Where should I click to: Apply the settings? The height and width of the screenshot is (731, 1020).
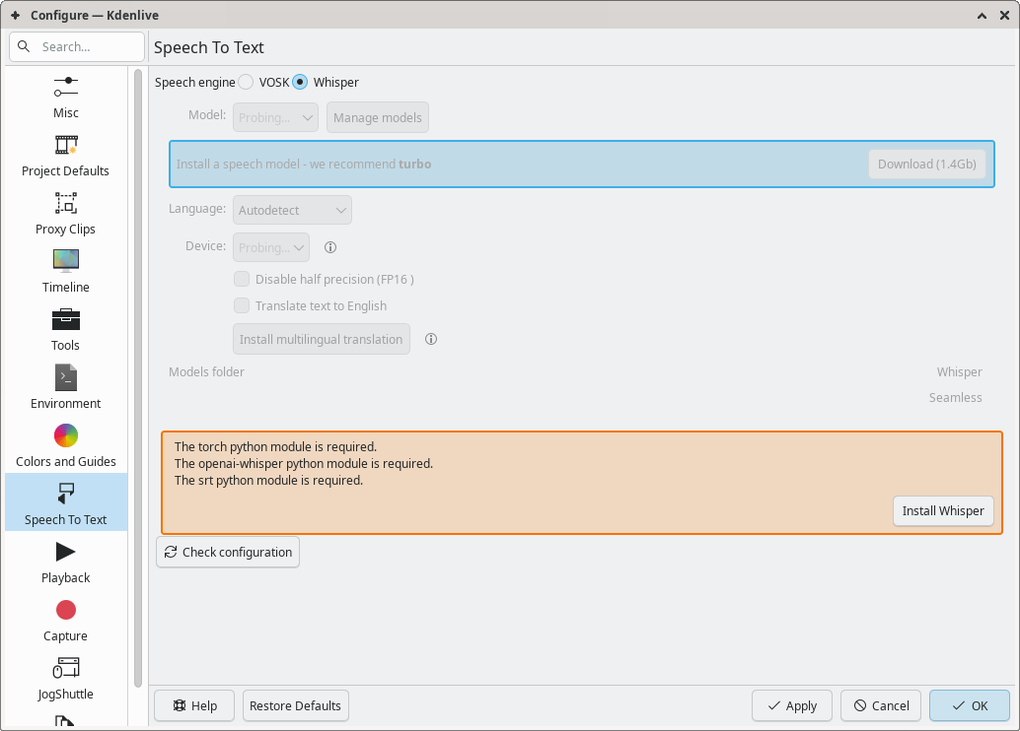click(x=792, y=705)
